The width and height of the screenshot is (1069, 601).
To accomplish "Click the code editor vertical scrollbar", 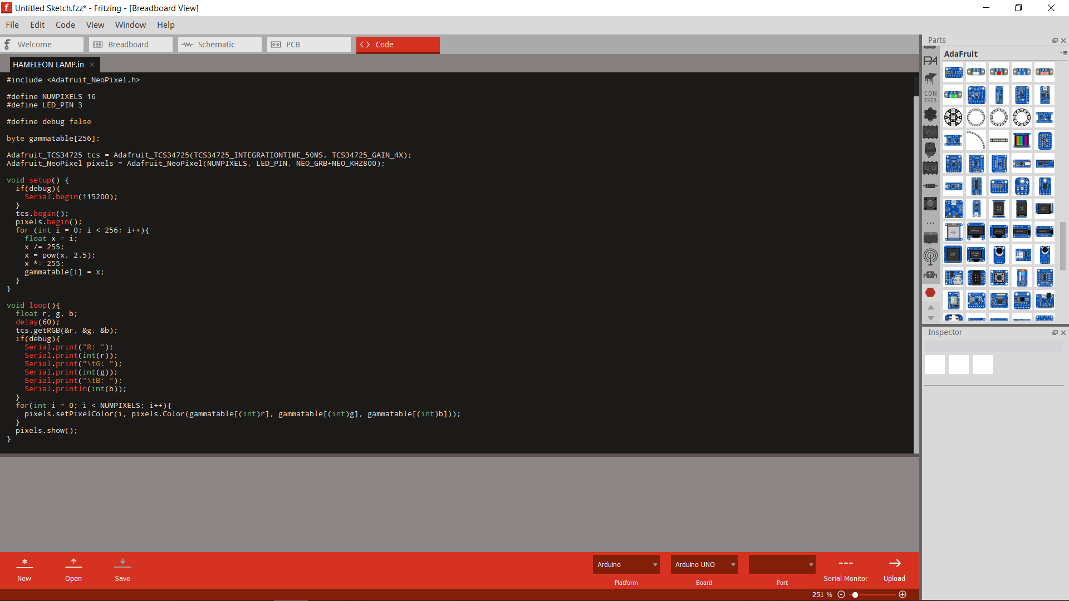I will [x=916, y=274].
